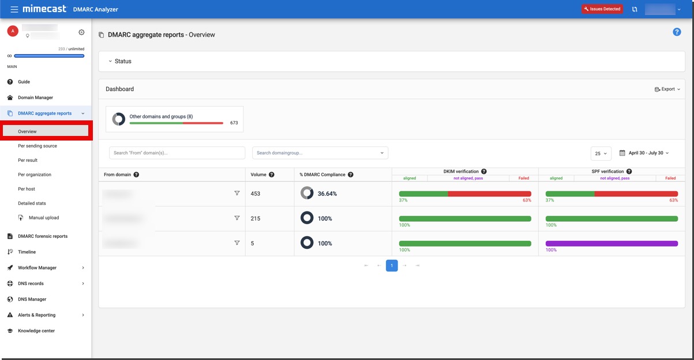Click the first page pagination arrow
This screenshot has width=694, height=360.
[x=366, y=266]
